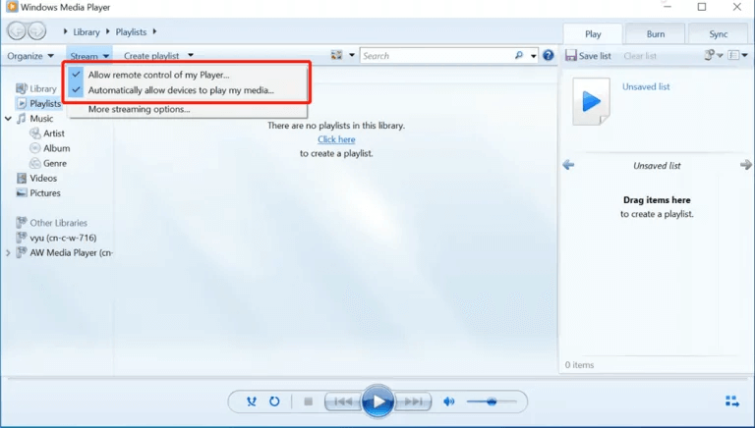Screen dimensions: 755x428
Task: Click the Save list button
Action: tap(589, 56)
